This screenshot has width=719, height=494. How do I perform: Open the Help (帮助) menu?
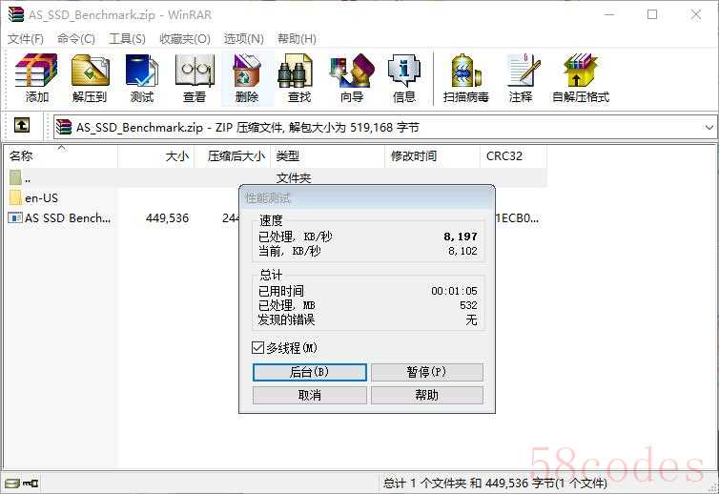coord(297,38)
